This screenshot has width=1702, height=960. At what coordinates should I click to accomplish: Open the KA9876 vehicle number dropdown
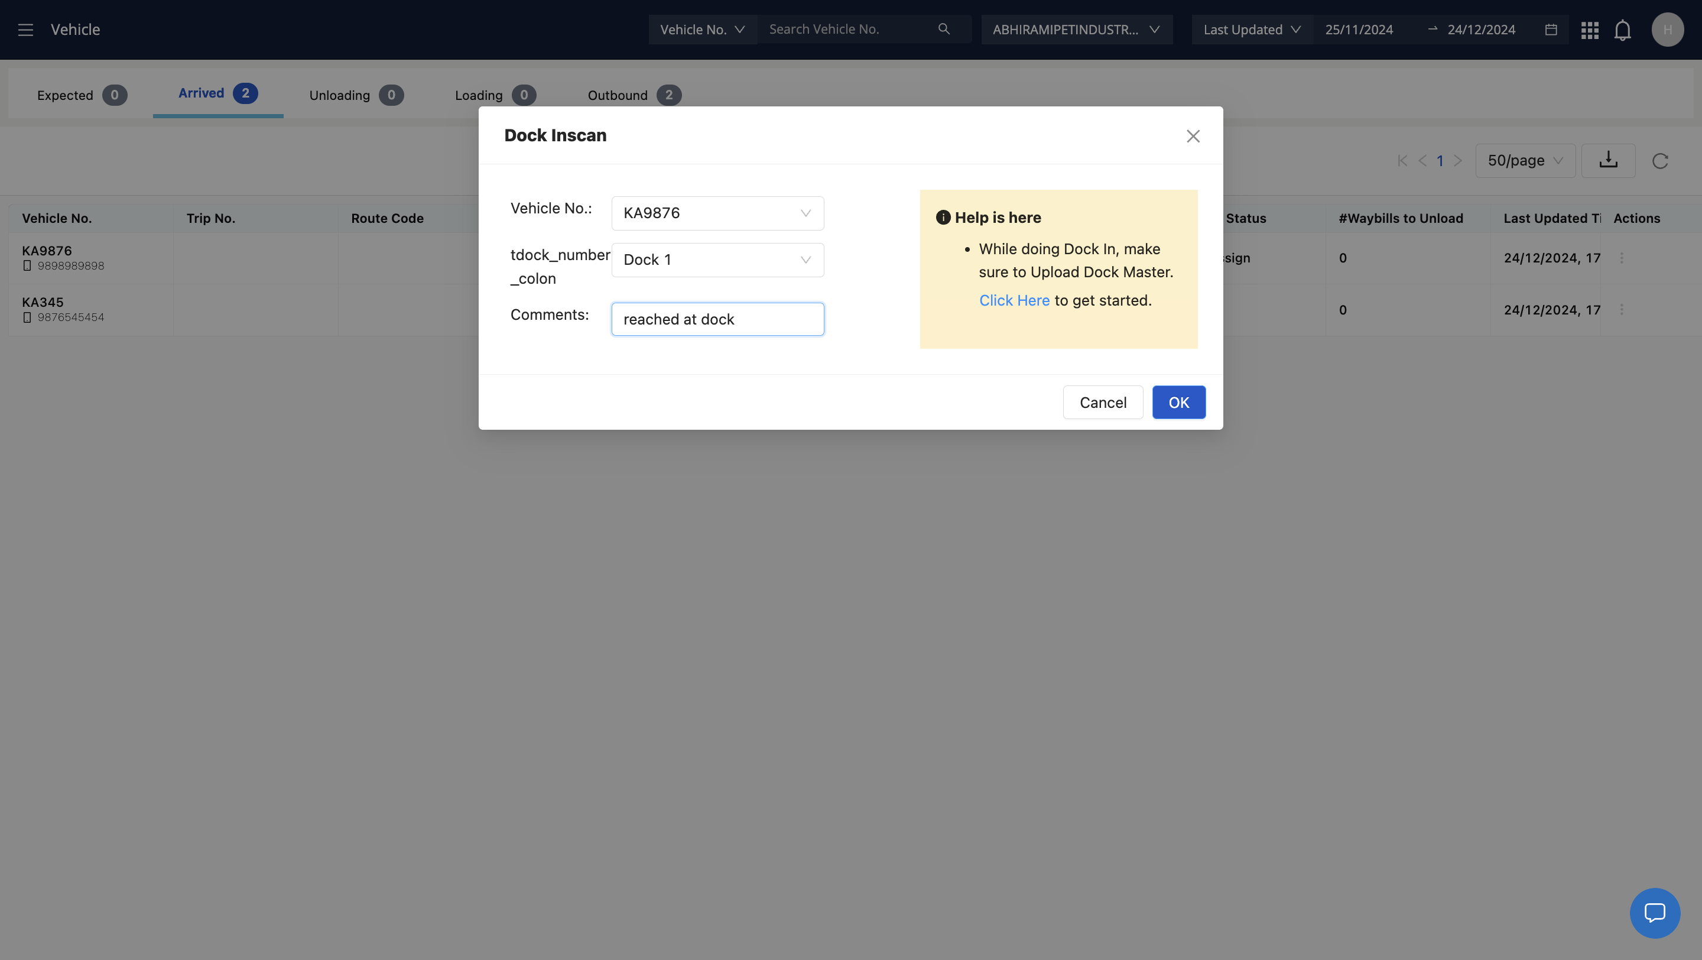point(717,213)
